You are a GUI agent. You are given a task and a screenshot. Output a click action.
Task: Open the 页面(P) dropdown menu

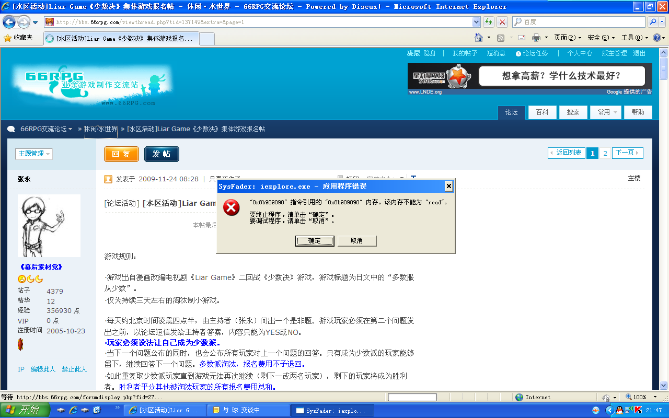tap(568, 38)
